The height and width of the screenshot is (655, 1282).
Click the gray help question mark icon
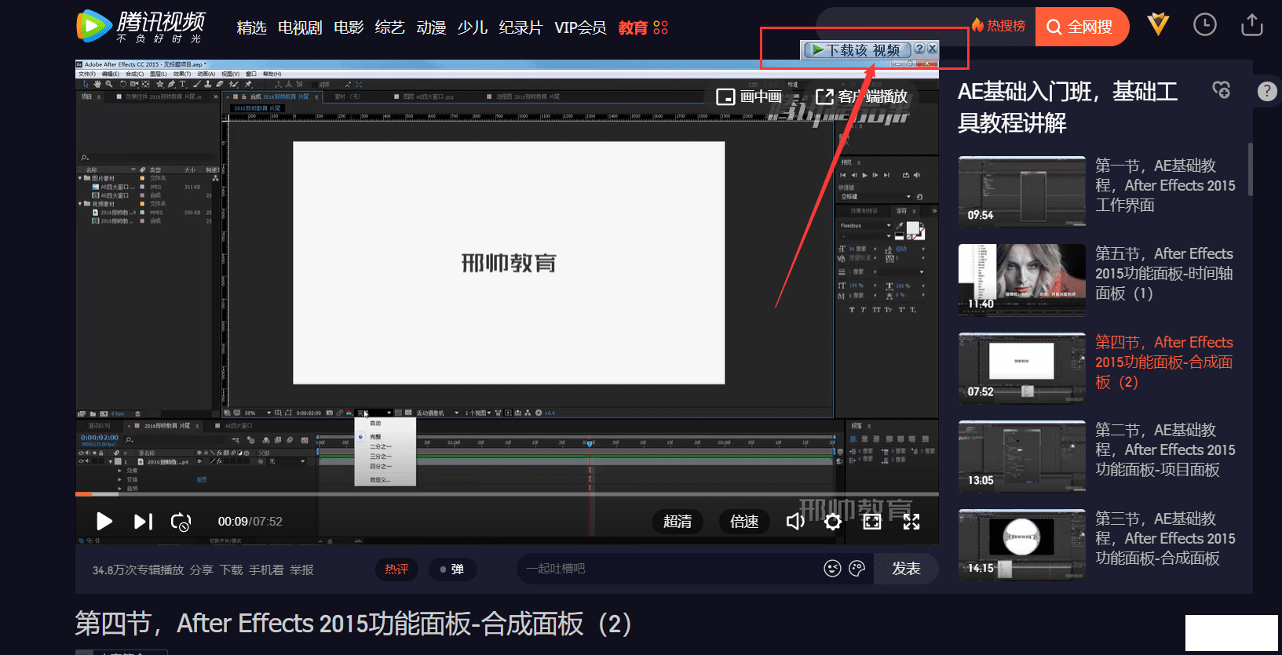pyautogui.click(x=1266, y=91)
